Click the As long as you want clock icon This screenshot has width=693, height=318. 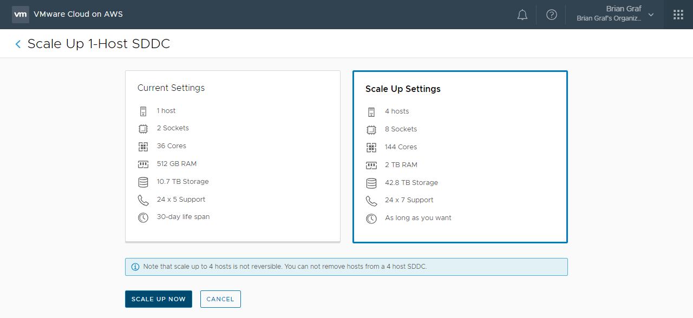371,218
